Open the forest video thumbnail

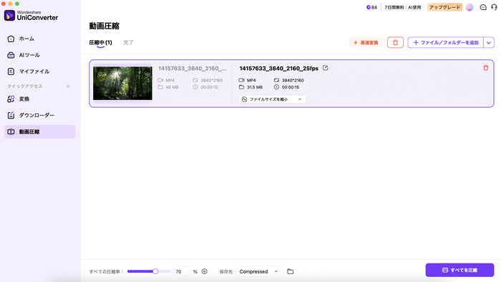(x=122, y=83)
